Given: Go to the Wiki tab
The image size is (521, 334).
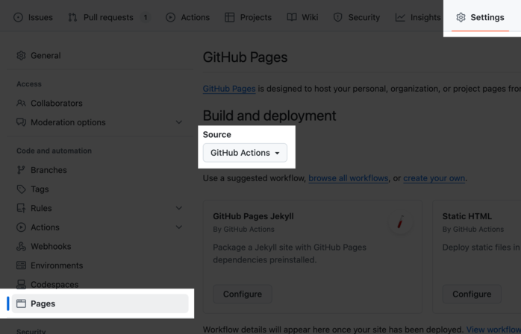Looking at the screenshot, I should pos(302,17).
